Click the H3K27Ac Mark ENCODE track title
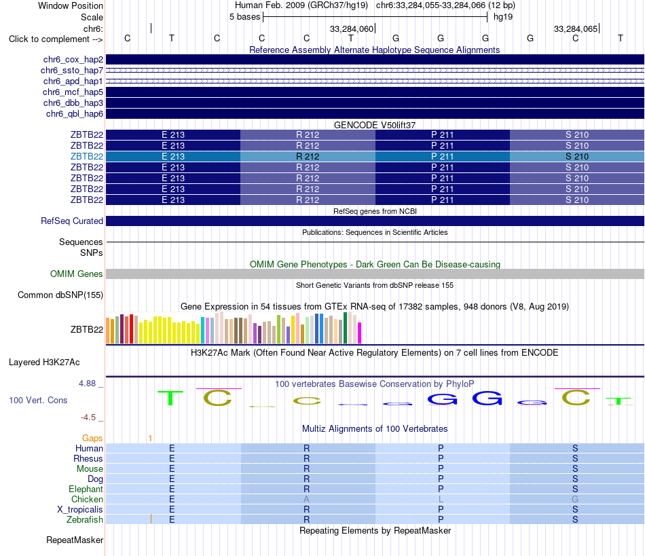 tap(375, 353)
